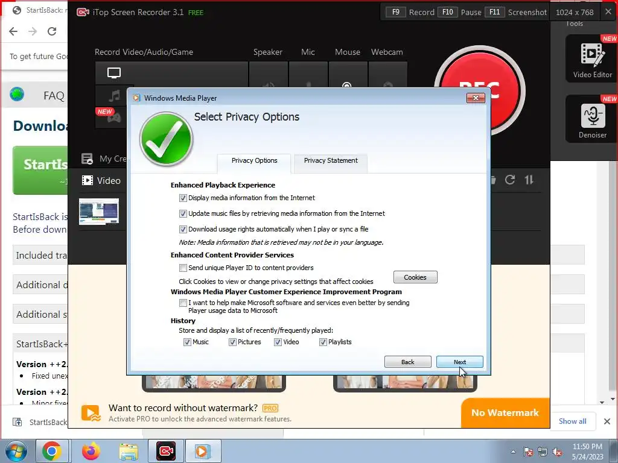Viewport: 618px width, 463px height.
Task: Uncheck the Pictures history checkbox
Action: pos(232,342)
